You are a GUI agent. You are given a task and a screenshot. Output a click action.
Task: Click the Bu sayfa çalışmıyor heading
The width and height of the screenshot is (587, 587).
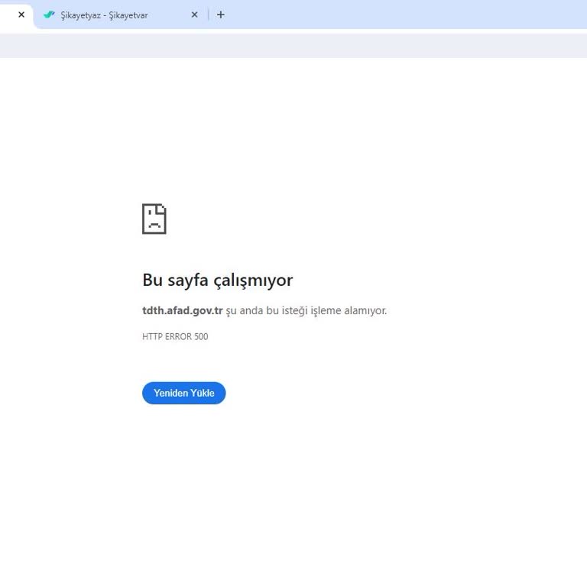click(x=218, y=281)
